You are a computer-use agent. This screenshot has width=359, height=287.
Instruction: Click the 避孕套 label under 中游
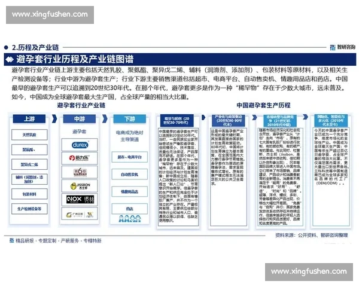79,132
